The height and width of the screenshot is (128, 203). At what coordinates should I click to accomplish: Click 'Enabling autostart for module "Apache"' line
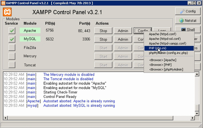[75, 84]
